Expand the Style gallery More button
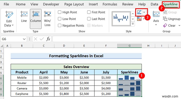Screen dimensions: 181x99 click(133, 24)
